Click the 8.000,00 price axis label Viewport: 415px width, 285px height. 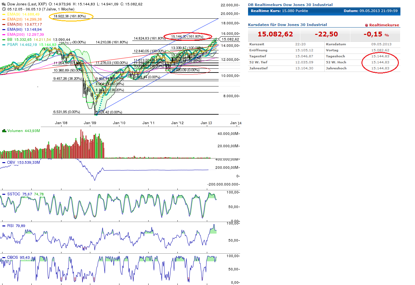pos(231,96)
